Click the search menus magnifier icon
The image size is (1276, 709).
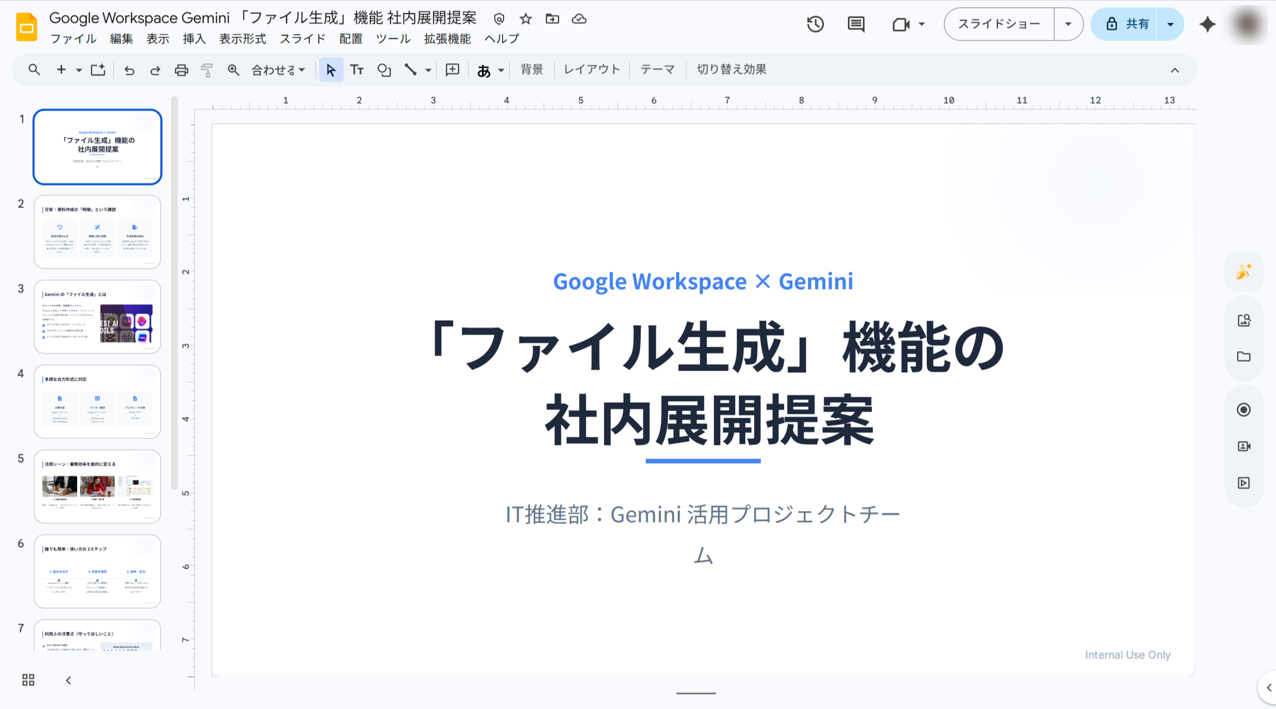[x=34, y=70]
